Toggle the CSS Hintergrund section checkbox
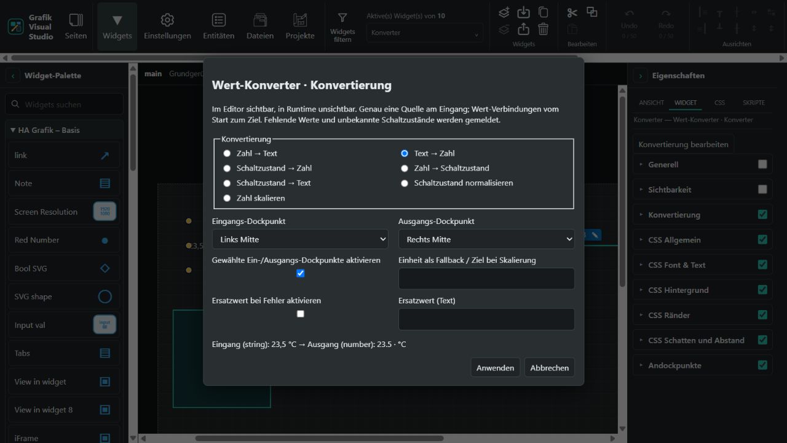This screenshot has height=443, width=787. [x=762, y=290]
